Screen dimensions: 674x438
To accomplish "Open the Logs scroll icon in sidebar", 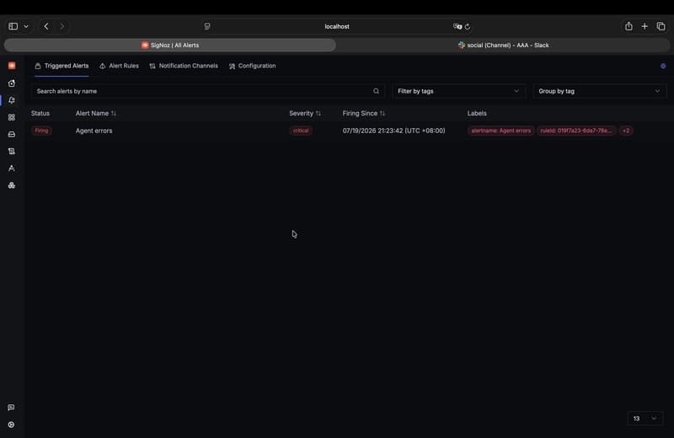I will coord(12,152).
